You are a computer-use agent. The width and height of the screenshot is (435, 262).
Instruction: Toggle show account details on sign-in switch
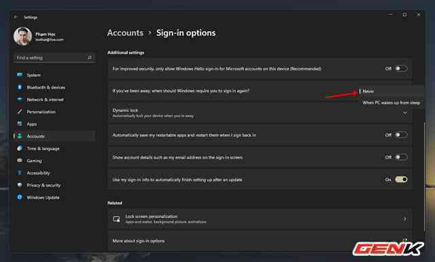coord(401,157)
